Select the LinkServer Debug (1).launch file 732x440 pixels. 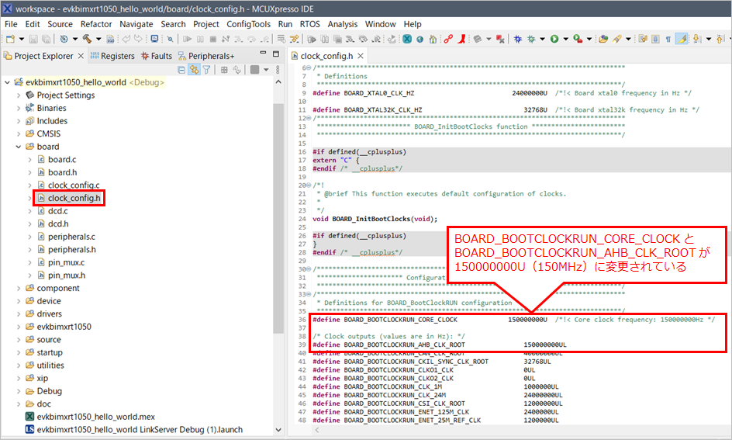[140, 430]
